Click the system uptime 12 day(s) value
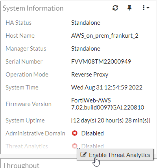Image resolution: width=157 pixels, height=168 pixels. click(111, 121)
